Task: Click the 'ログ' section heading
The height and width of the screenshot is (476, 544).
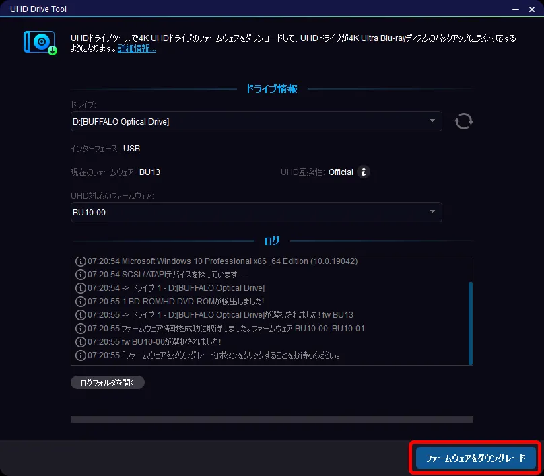Action: pyautogui.click(x=271, y=241)
